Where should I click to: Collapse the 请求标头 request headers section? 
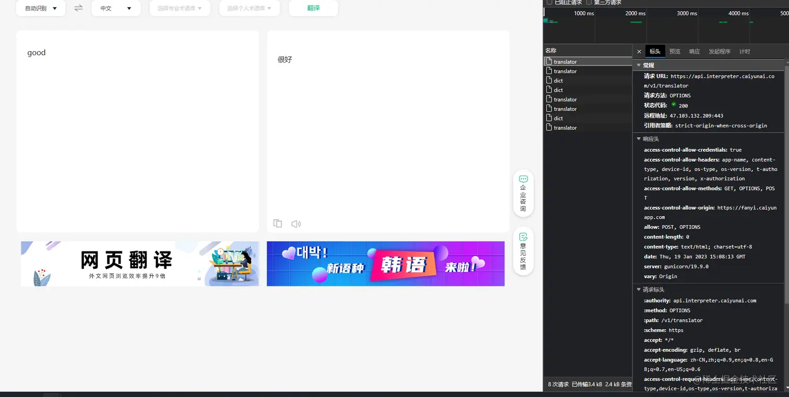point(639,289)
